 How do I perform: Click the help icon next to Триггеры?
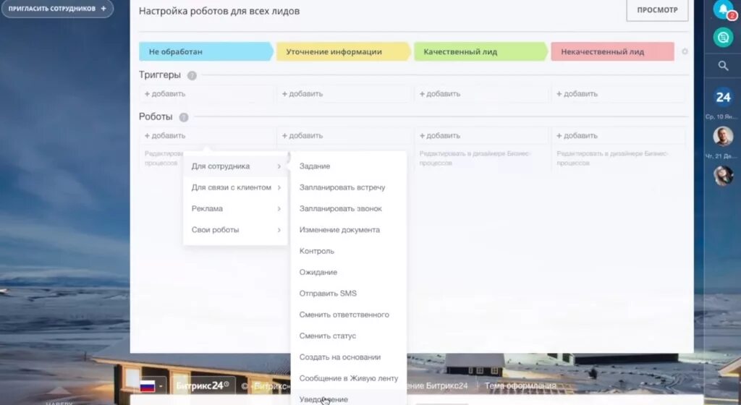(x=192, y=75)
